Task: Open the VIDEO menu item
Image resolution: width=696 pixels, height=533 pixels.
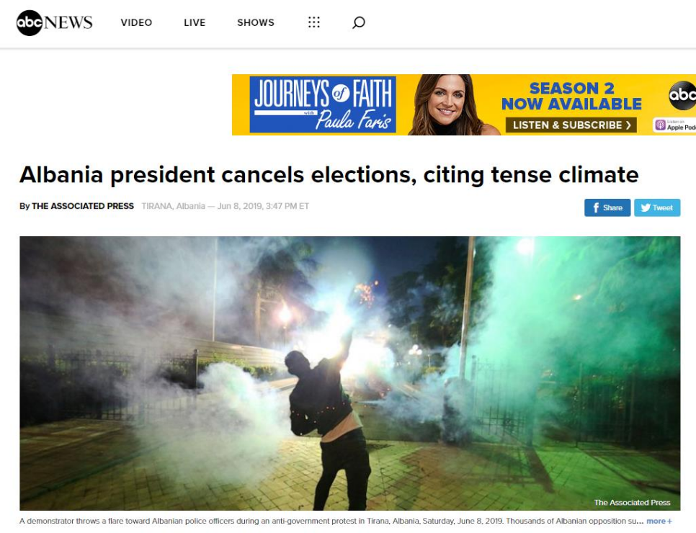Action: [136, 22]
